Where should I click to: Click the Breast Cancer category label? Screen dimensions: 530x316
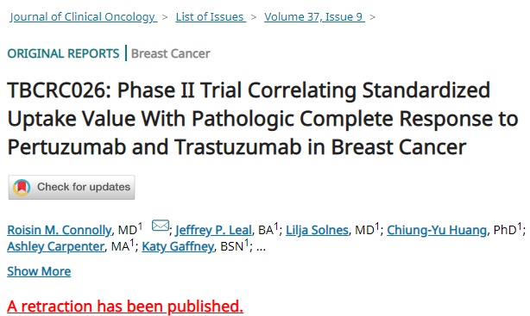[170, 53]
